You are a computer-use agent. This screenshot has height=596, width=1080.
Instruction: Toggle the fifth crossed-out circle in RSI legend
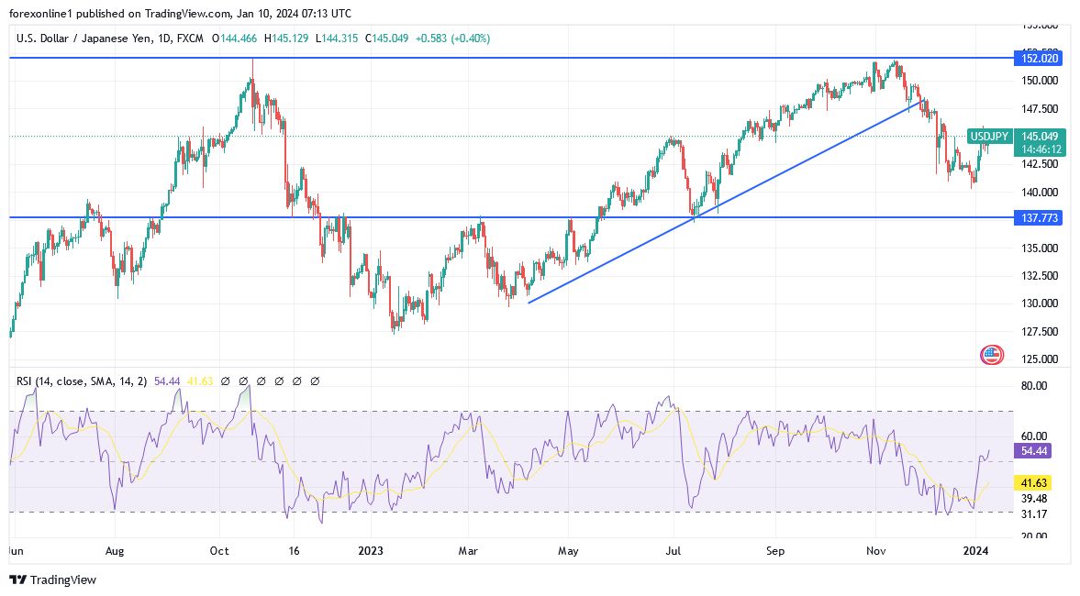(x=296, y=380)
